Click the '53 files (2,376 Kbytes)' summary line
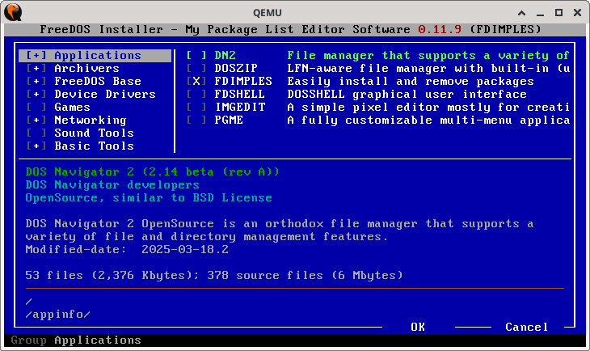590x351 pixels. (x=213, y=275)
